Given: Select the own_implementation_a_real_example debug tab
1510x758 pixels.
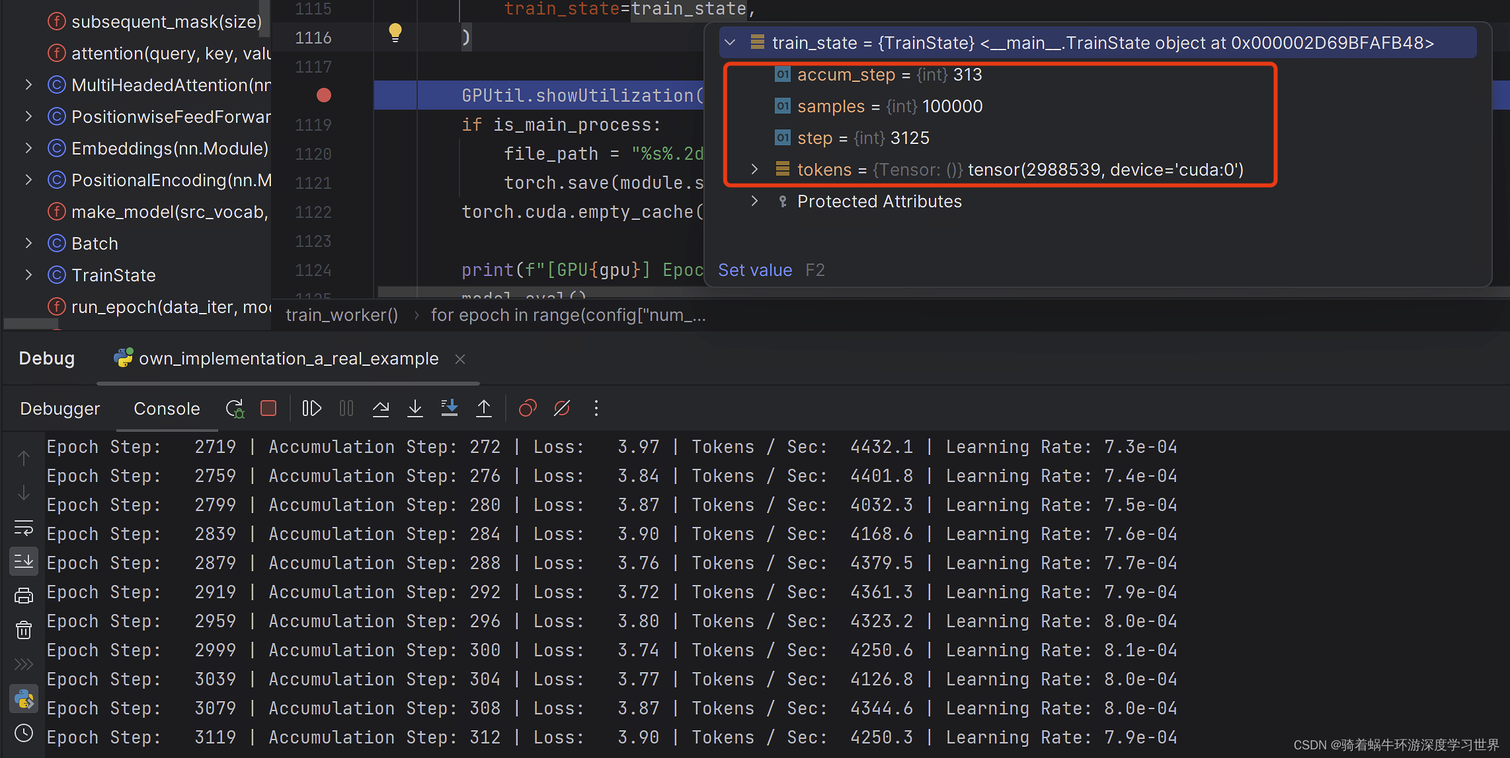Looking at the screenshot, I should click(288, 359).
